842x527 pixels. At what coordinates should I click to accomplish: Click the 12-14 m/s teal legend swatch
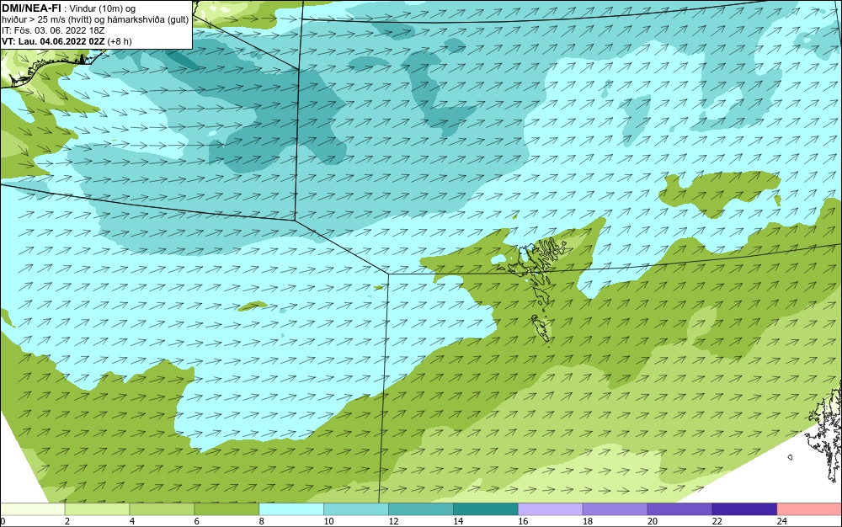click(420, 508)
